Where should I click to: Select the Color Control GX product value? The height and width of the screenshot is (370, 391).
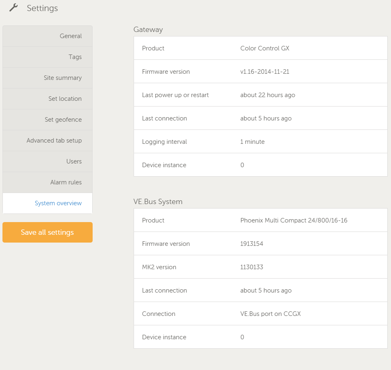click(265, 48)
